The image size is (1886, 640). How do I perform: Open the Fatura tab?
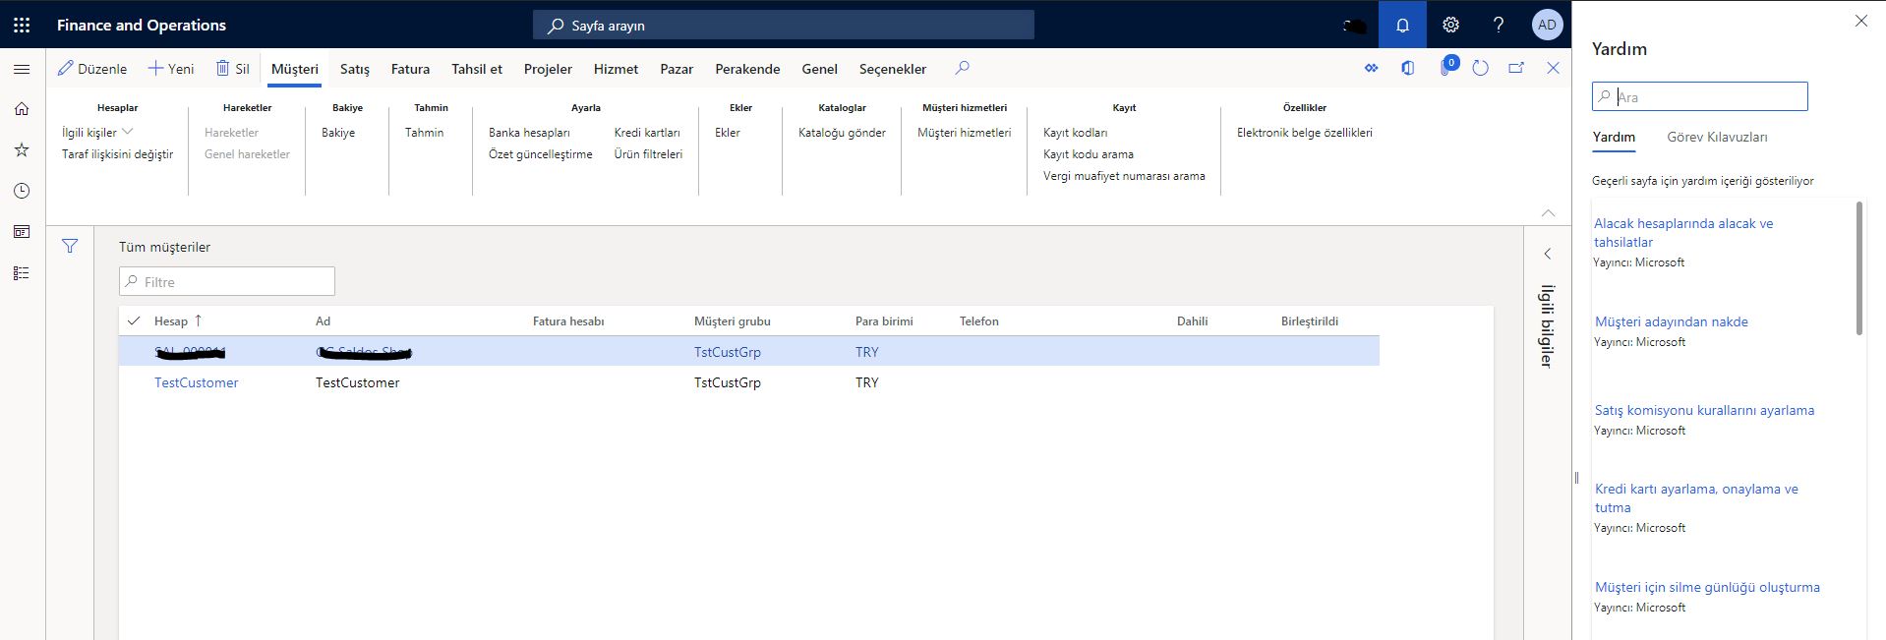pyautogui.click(x=410, y=69)
